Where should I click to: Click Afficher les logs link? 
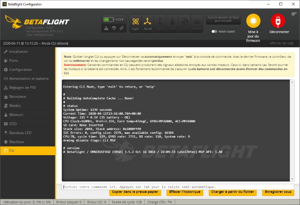(282, 43)
